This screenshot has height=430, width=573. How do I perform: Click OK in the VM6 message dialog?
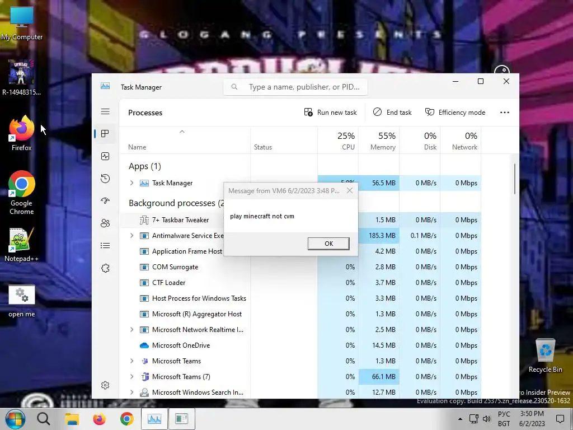pos(328,244)
